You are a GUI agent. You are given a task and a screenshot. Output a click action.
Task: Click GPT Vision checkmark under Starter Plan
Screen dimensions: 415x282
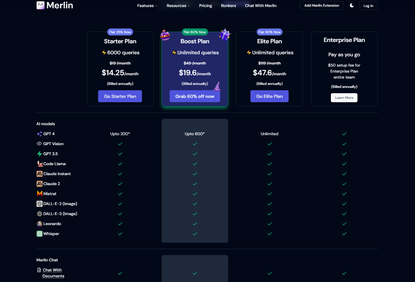click(x=120, y=144)
